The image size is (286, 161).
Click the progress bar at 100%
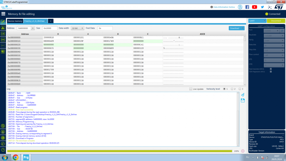(120, 151)
